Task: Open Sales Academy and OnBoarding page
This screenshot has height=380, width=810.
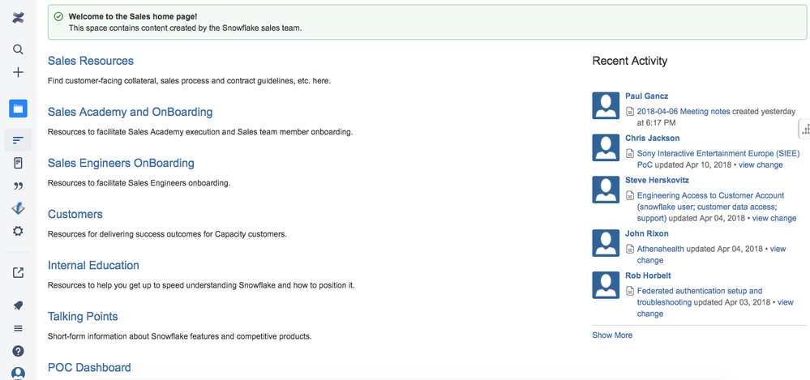Action: pos(131,112)
